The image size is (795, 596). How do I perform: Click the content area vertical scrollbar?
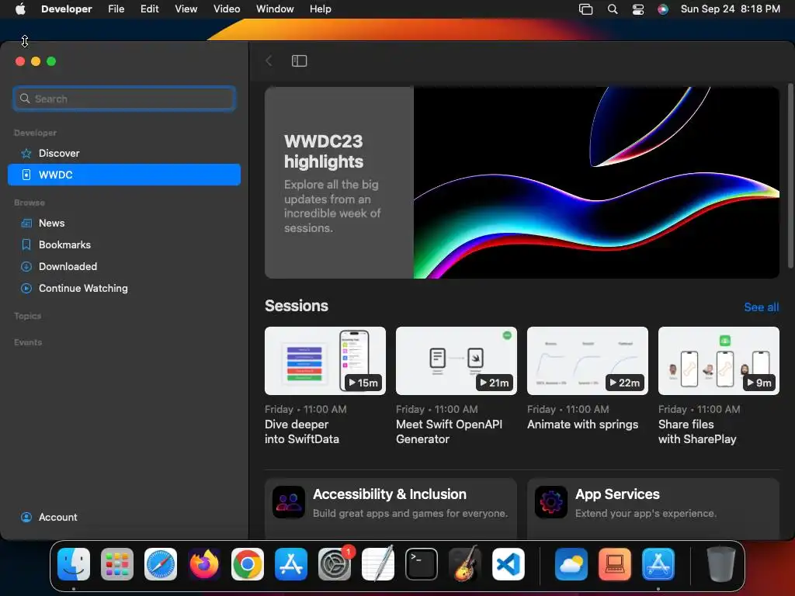coord(790,176)
